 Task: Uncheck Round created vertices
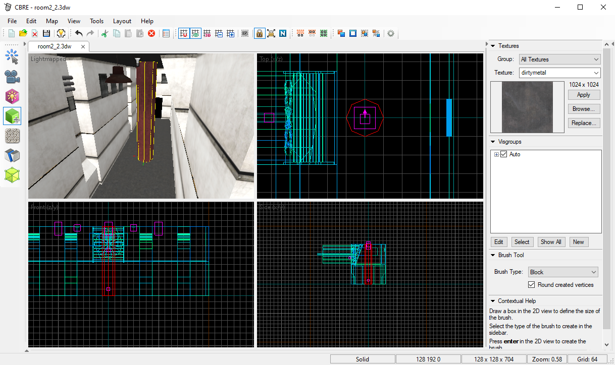531,285
